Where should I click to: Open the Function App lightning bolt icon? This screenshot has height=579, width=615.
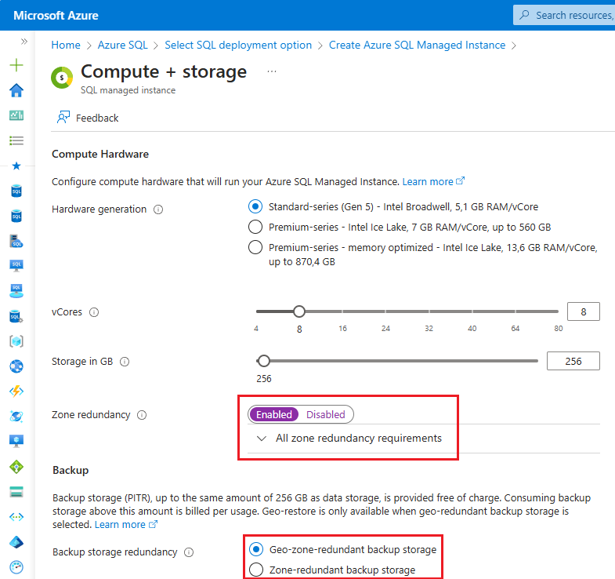16,391
